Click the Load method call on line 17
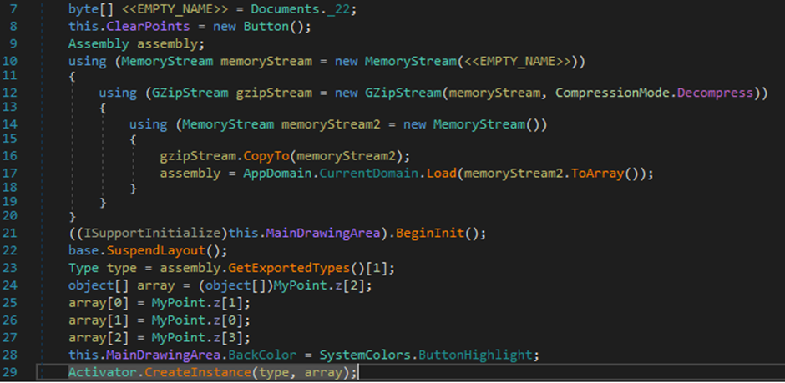 point(441,174)
